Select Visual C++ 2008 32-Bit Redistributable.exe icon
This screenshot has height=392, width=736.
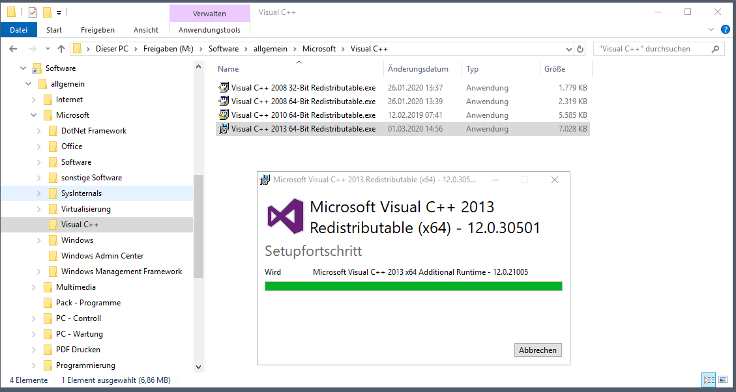tap(224, 88)
